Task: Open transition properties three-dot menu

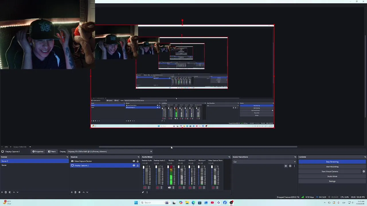Action: tap(294, 166)
